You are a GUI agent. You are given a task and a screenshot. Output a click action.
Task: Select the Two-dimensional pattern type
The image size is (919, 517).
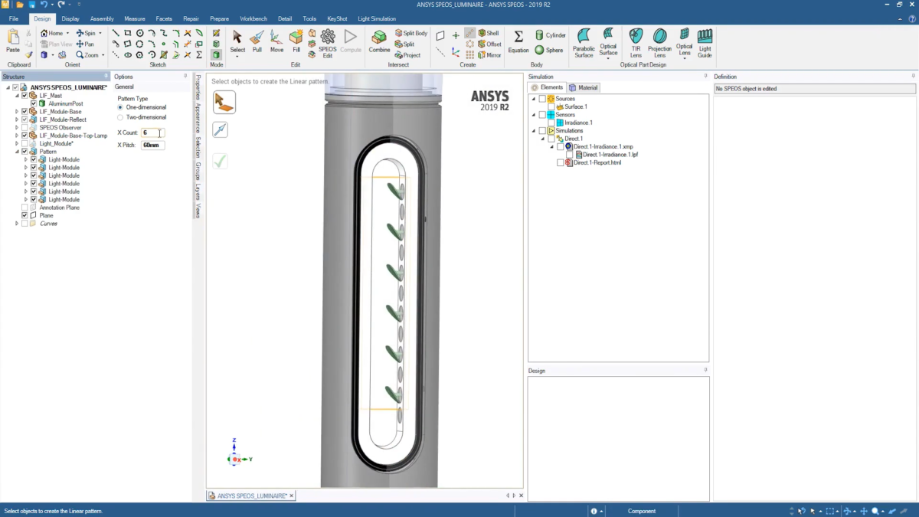point(120,117)
